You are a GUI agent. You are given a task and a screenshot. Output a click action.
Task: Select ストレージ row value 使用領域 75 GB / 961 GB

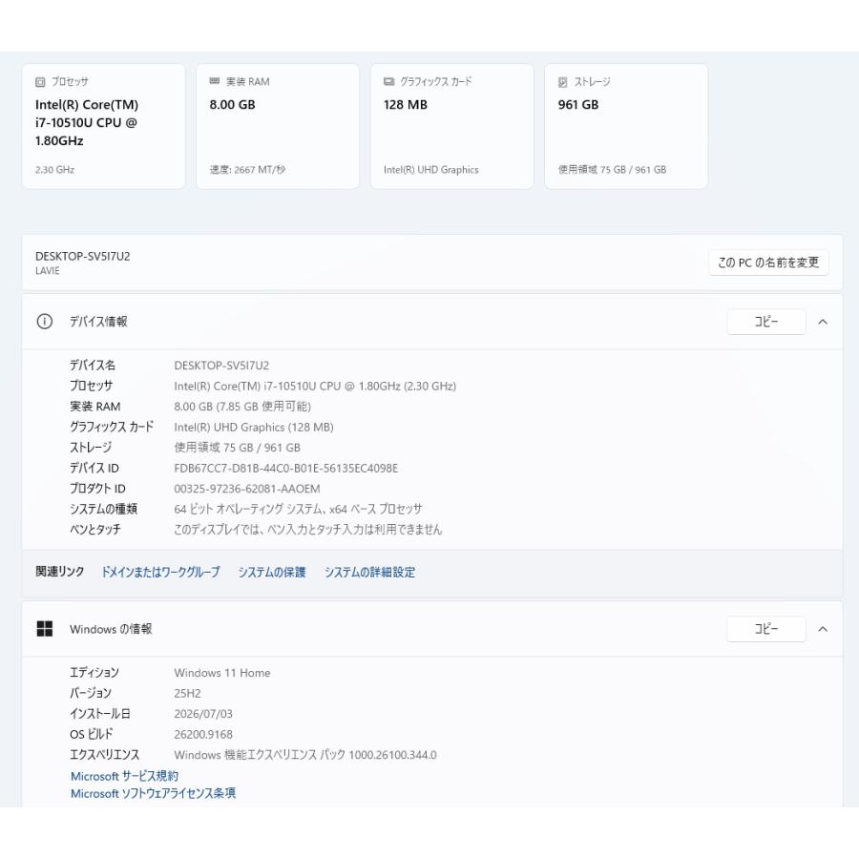tap(238, 448)
